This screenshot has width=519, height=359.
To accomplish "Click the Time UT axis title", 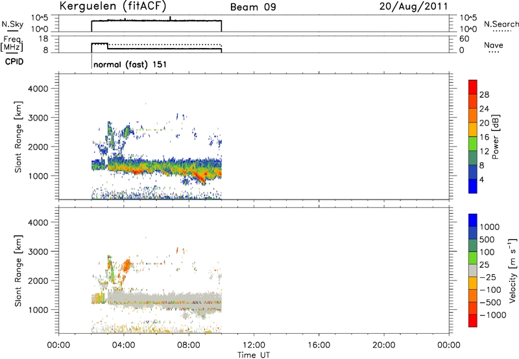I will coord(254,355).
